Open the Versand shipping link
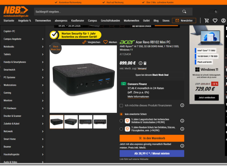Viewport: 227px width, 166px height. 142,68
